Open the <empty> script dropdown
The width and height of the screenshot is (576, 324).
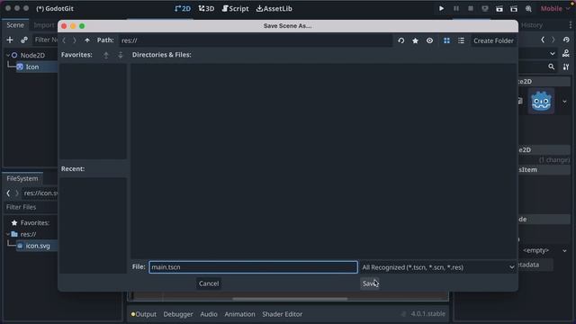545,250
